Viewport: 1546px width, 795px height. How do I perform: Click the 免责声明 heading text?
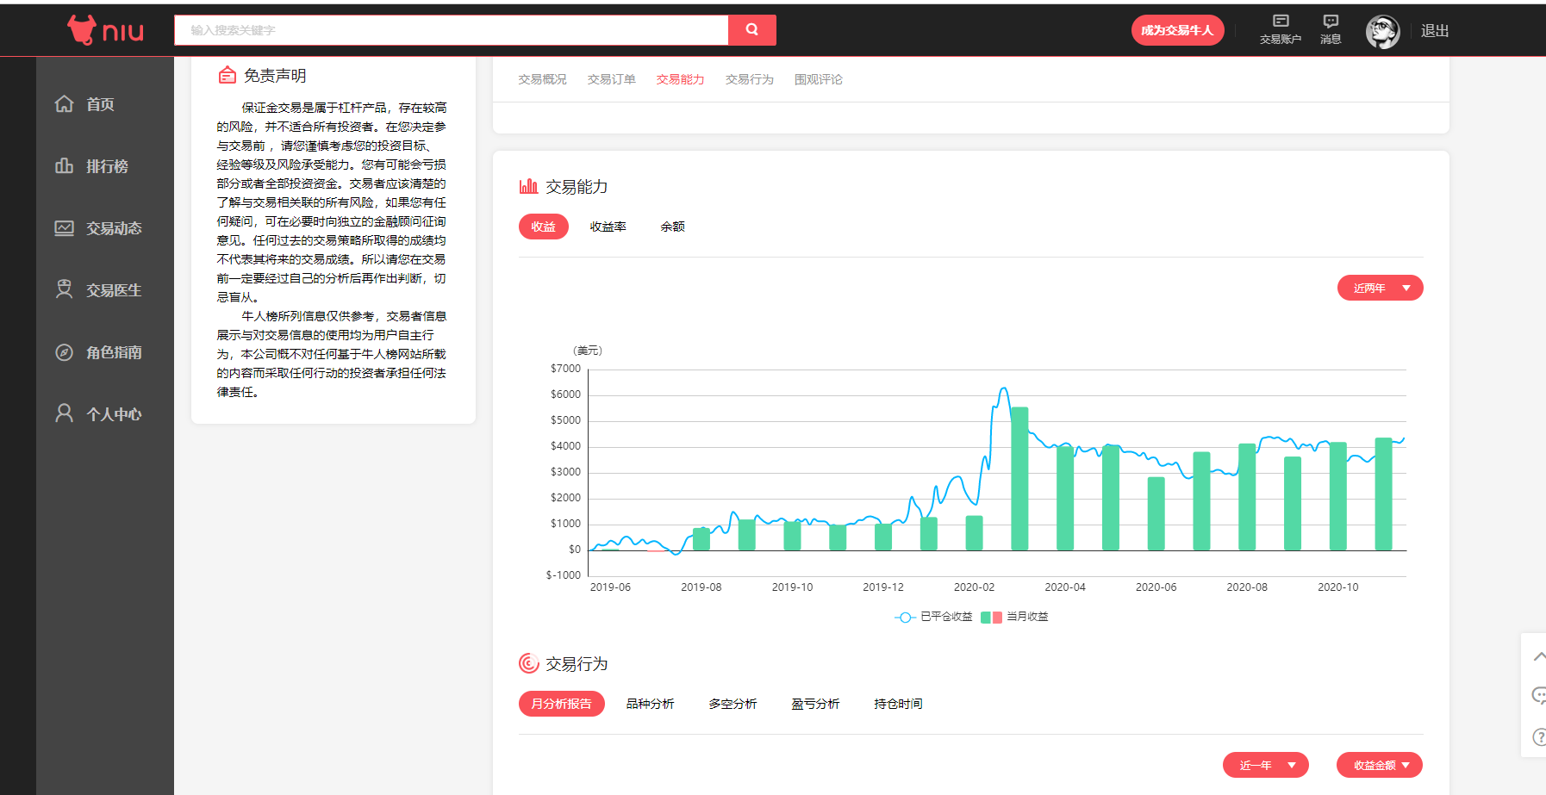pos(275,76)
